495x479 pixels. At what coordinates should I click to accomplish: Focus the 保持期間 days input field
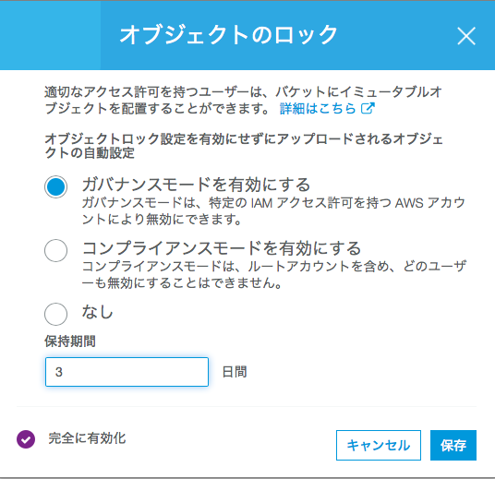coord(127,372)
